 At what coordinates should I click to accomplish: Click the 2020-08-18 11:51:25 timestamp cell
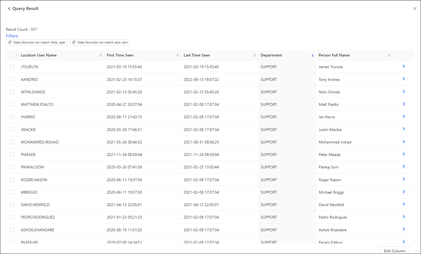124,230
